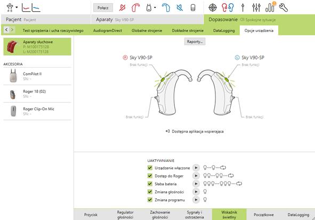Switch to the Aparaty section
This screenshot has width=315, height=220.
click(x=148, y=20)
